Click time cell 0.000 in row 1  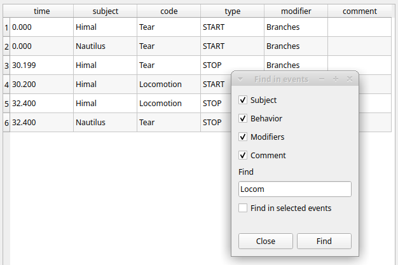pyautogui.click(x=41, y=27)
